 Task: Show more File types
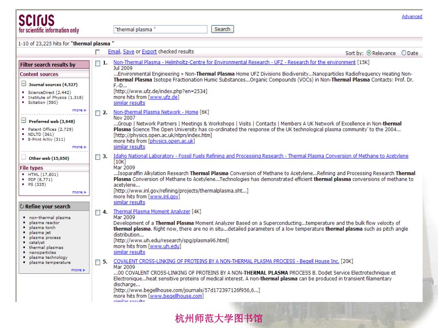(79, 192)
